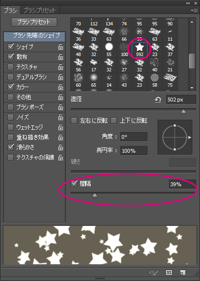Select the round brush tip 55
Viewport: 200px width, 281px height.
pyautogui.click(x=109, y=50)
